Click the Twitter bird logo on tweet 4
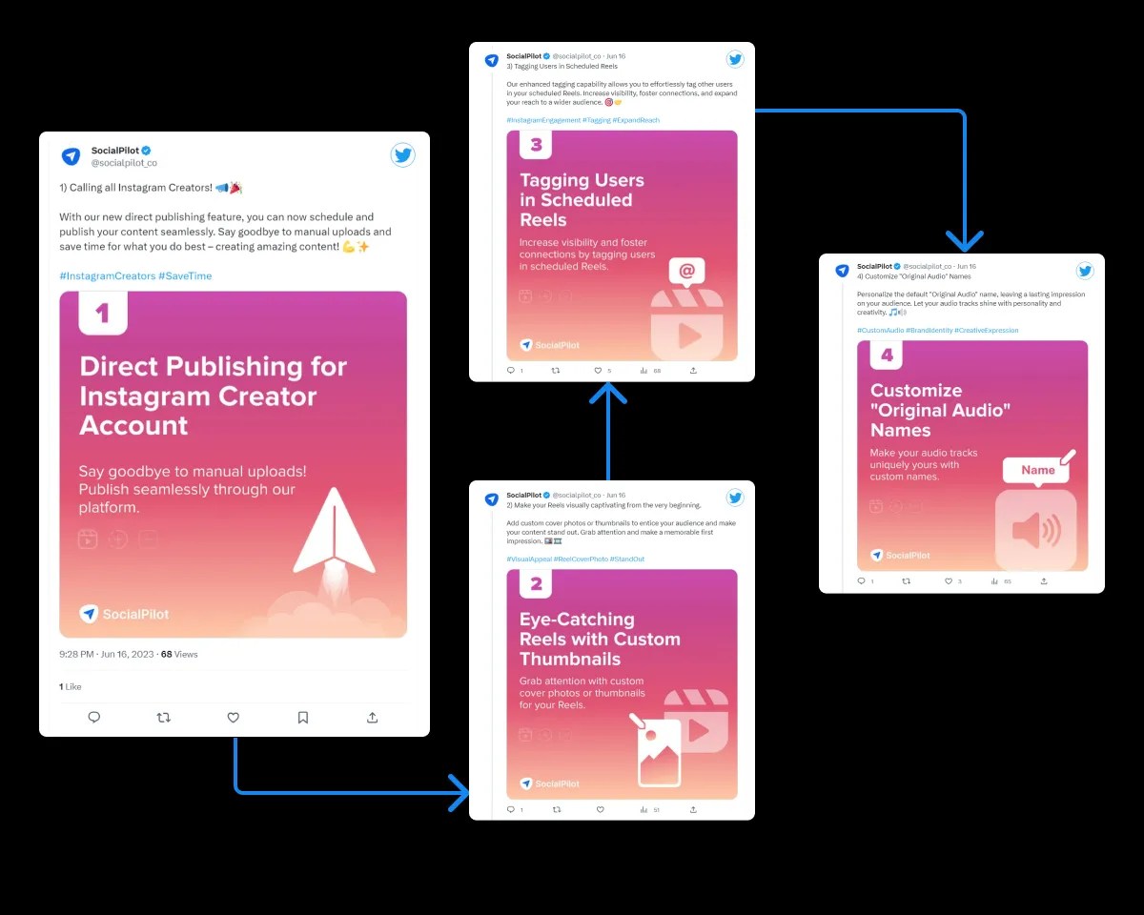This screenshot has height=915, width=1144. click(1085, 271)
